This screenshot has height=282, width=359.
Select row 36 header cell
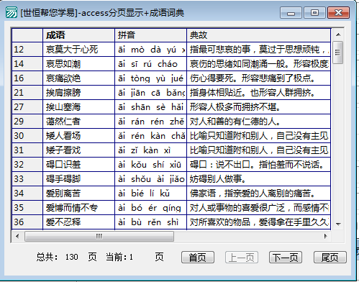pyautogui.click(x=27, y=222)
